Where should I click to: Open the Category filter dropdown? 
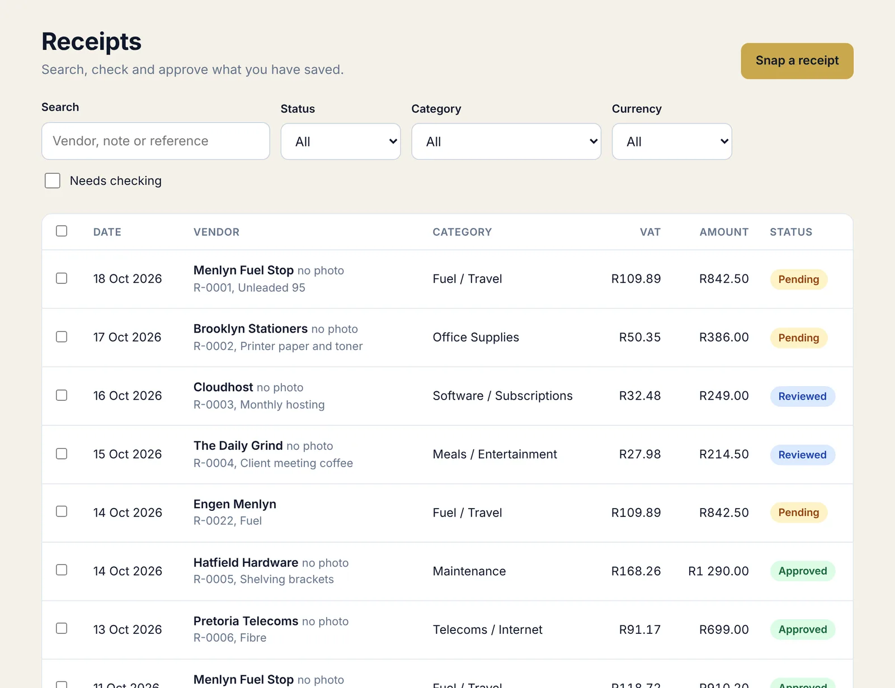[x=506, y=141]
